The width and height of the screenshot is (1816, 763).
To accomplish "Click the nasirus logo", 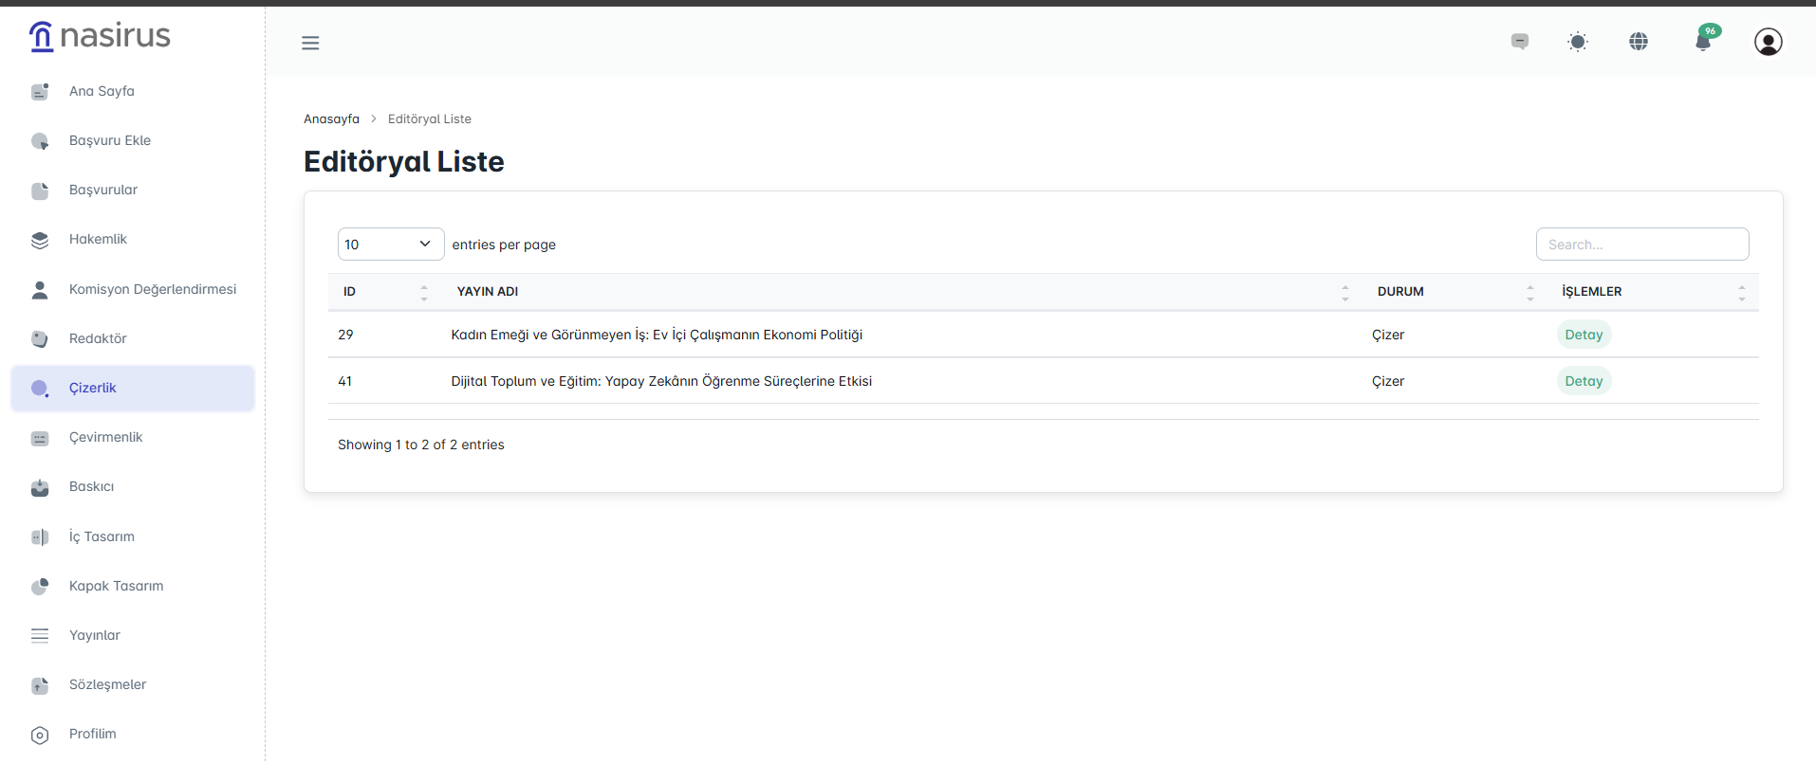I will (101, 36).
